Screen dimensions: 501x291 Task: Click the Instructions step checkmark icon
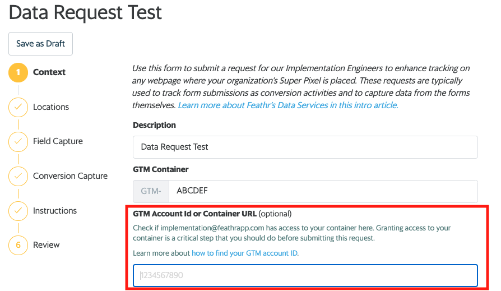[18, 211]
